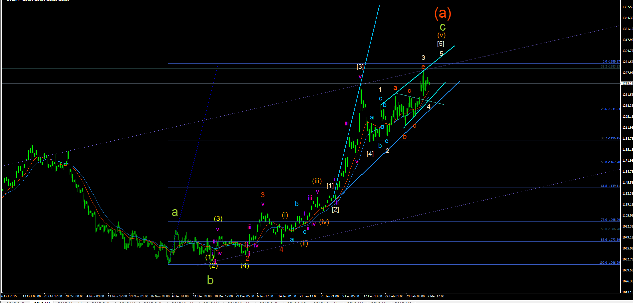Select the white [2] wave label

point(335,209)
